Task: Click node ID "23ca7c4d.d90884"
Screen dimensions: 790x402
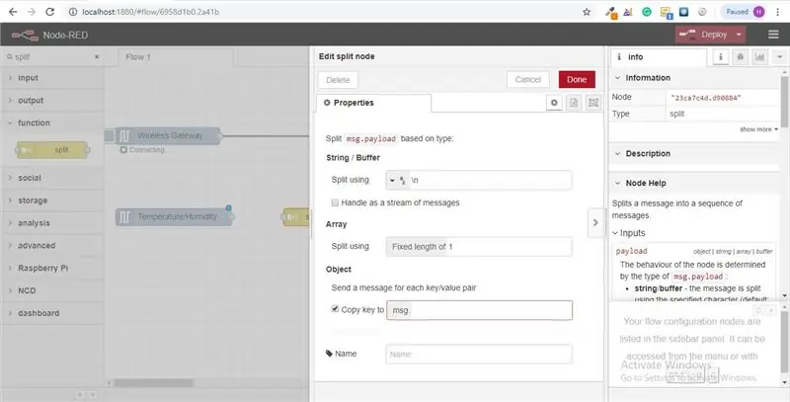Action: click(706, 98)
